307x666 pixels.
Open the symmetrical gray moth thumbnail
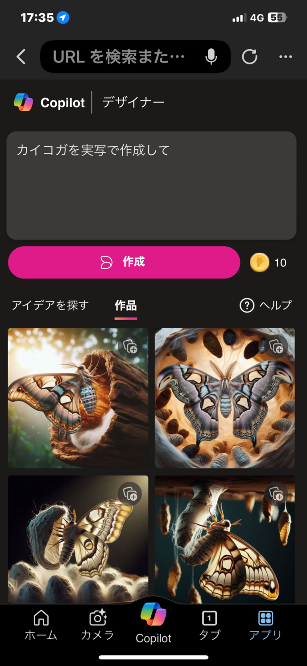225,398
